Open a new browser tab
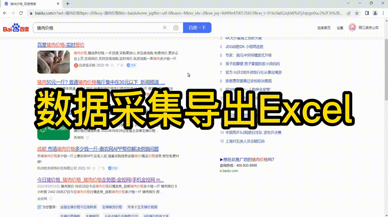The width and height of the screenshot is (388, 217). (68, 4)
